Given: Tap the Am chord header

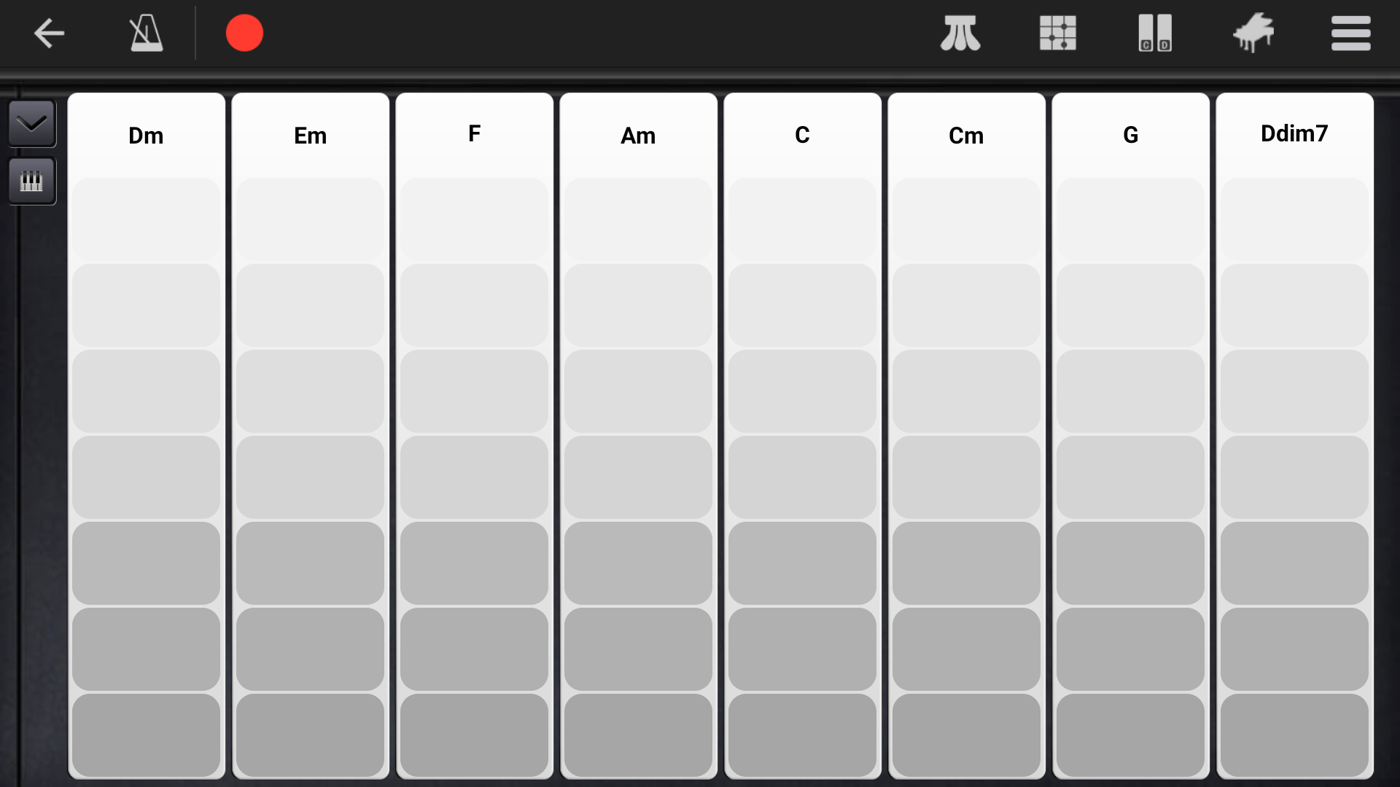Looking at the screenshot, I should tap(638, 136).
